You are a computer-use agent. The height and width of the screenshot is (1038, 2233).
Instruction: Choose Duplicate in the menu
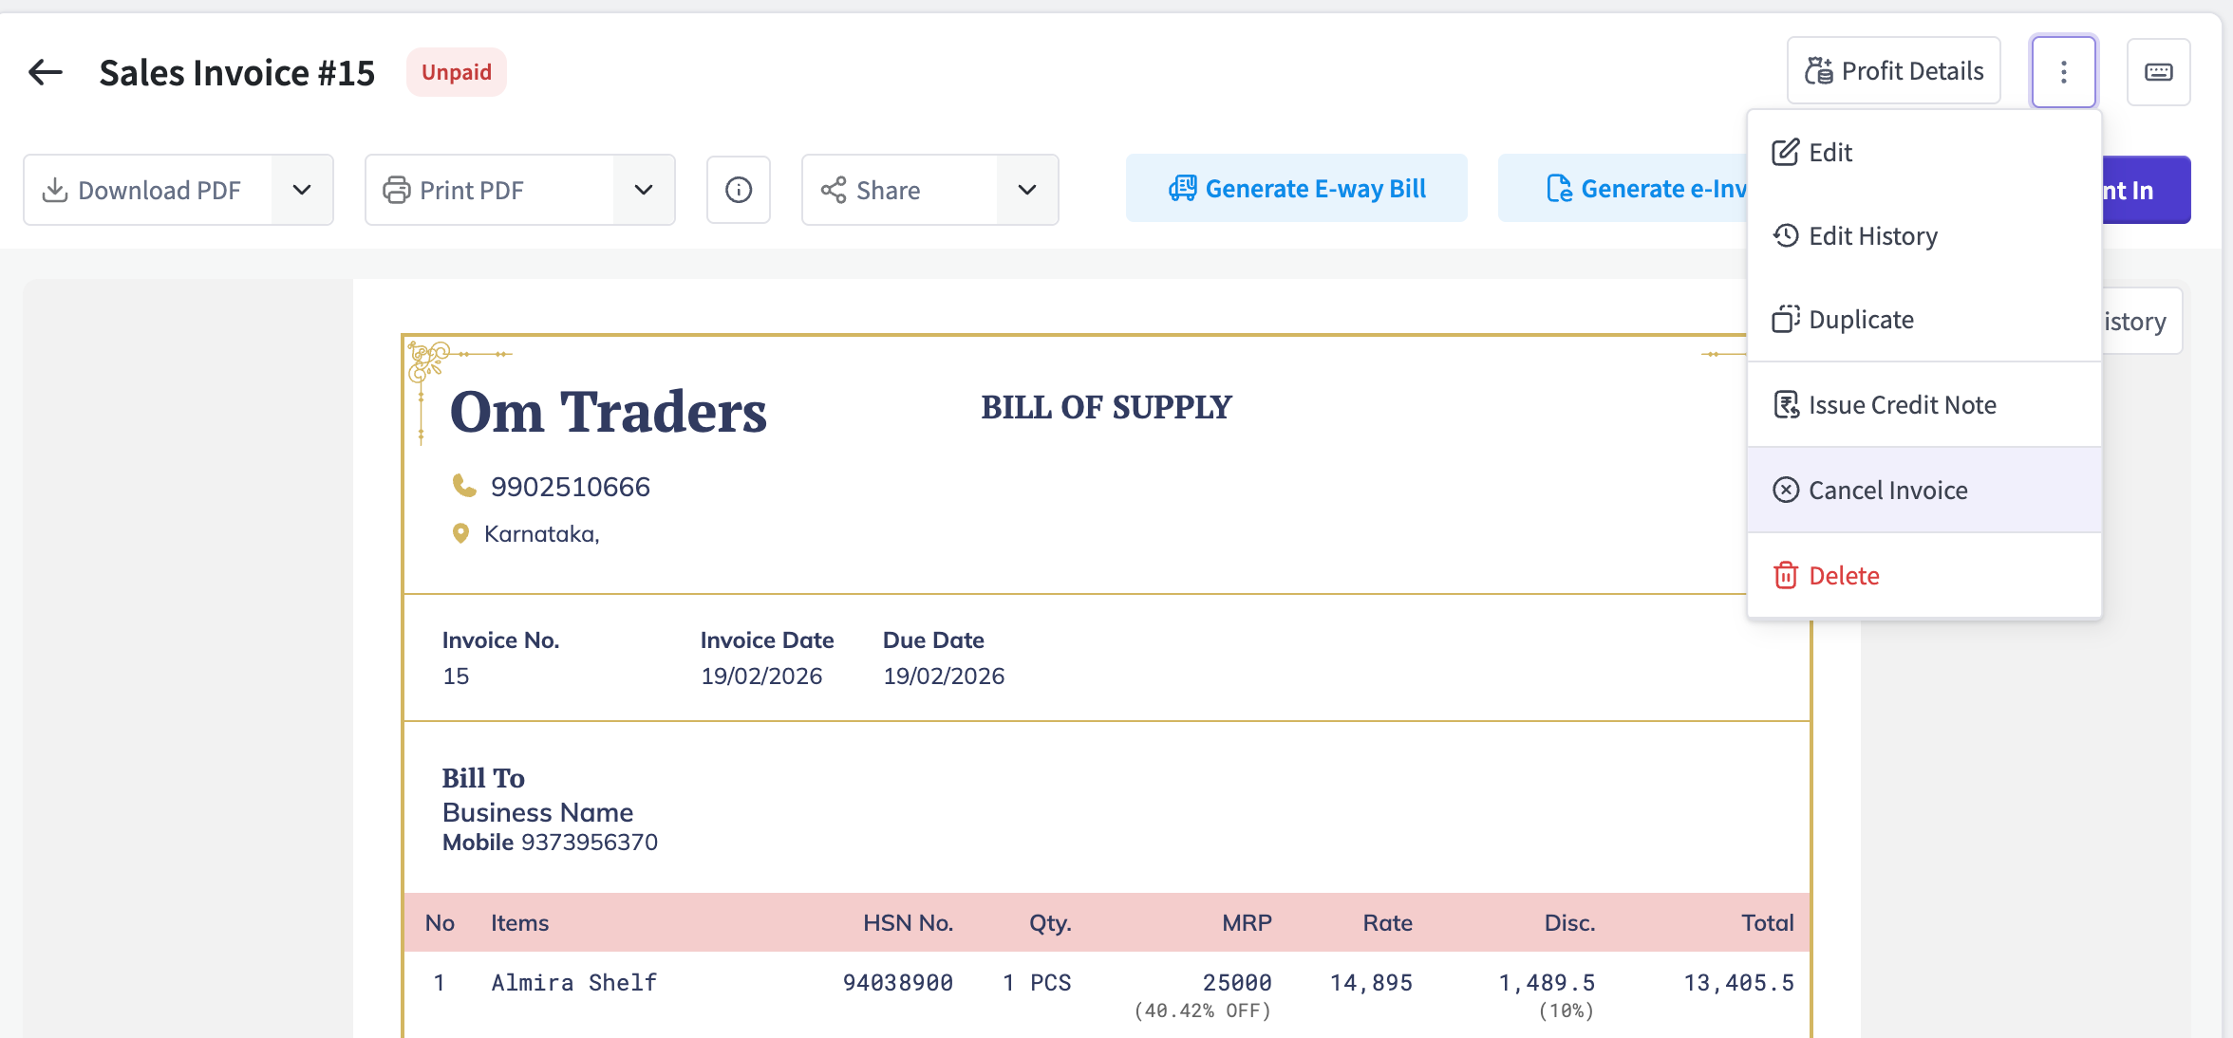pos(1861,320)
